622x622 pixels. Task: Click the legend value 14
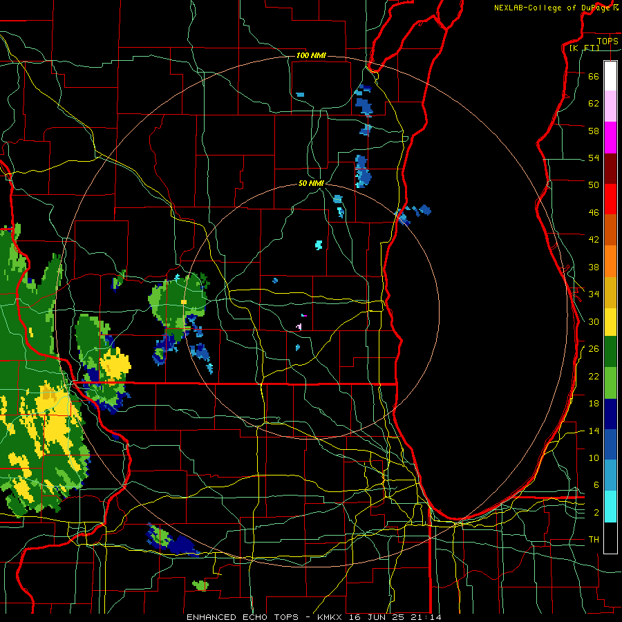(594, 431)
